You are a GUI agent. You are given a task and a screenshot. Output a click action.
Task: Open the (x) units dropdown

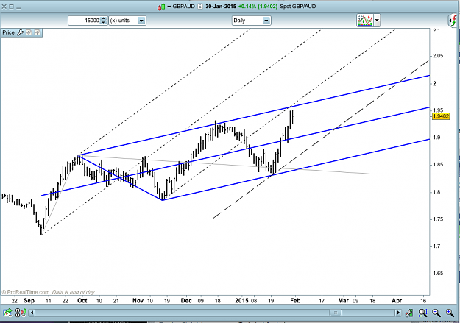(141, 21)
